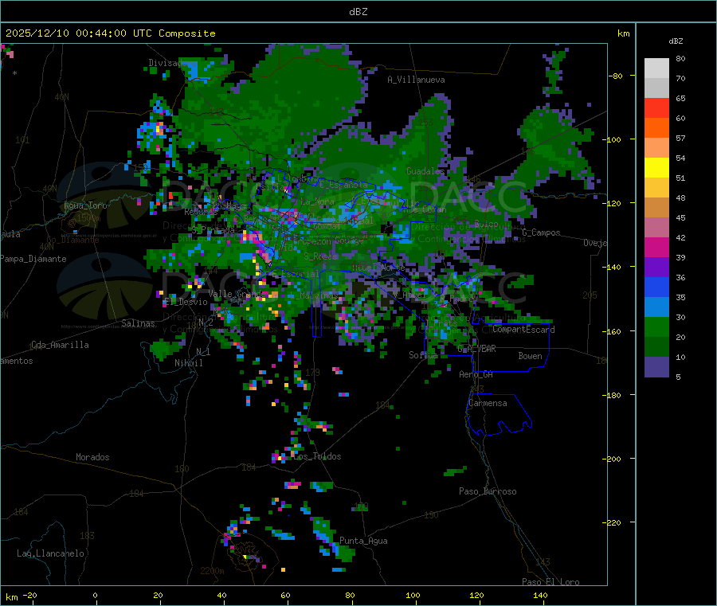Click the 35 dBZ blue legend swatch

tap(656, 307)
